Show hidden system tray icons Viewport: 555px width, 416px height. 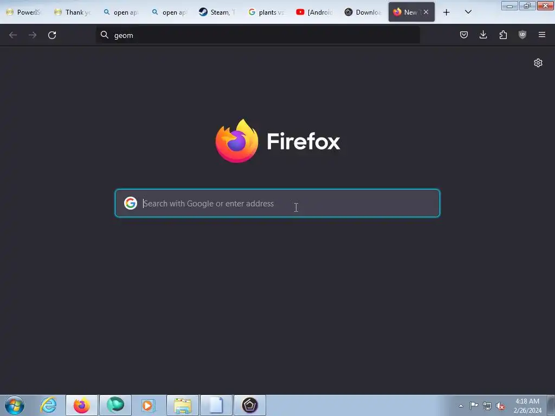[461, 406]
